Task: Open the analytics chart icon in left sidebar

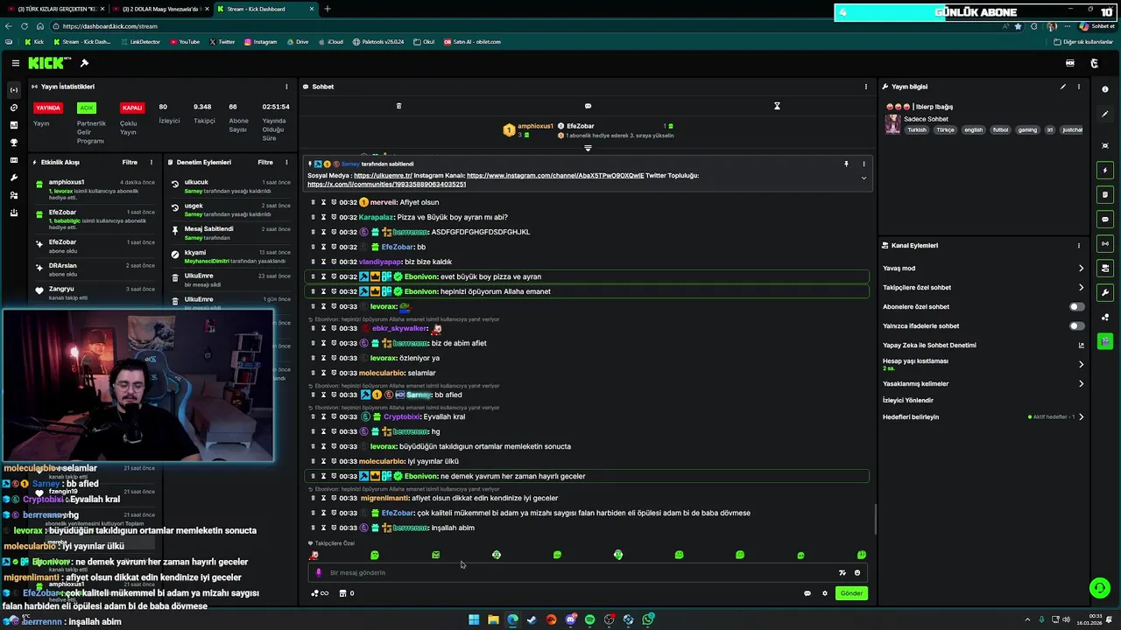Action: click(14, 125)
